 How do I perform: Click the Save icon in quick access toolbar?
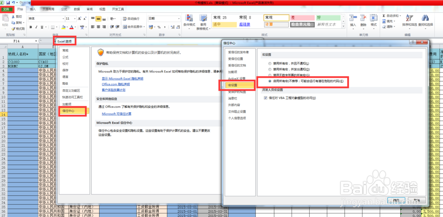8,3
